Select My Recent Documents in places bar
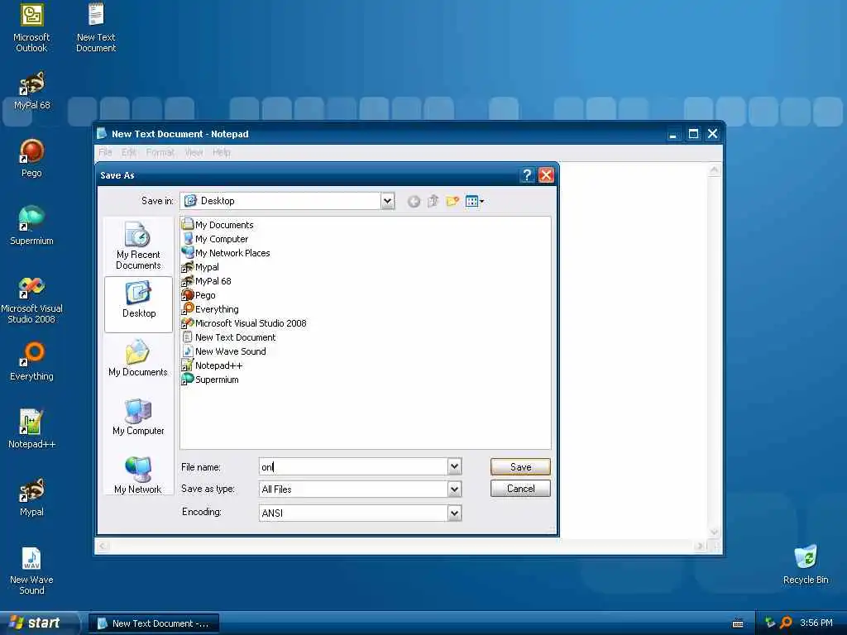The height and width of the screenshot is (635, 847). 138,246
